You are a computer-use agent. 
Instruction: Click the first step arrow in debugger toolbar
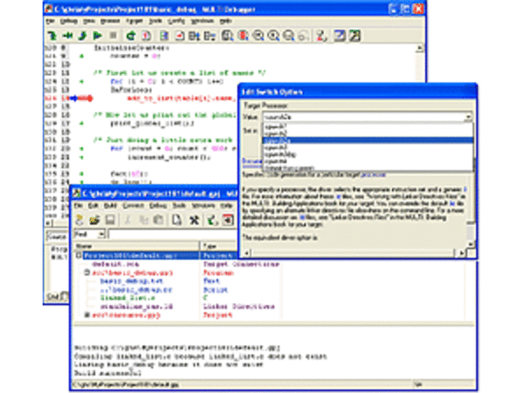tap(52, 36)
